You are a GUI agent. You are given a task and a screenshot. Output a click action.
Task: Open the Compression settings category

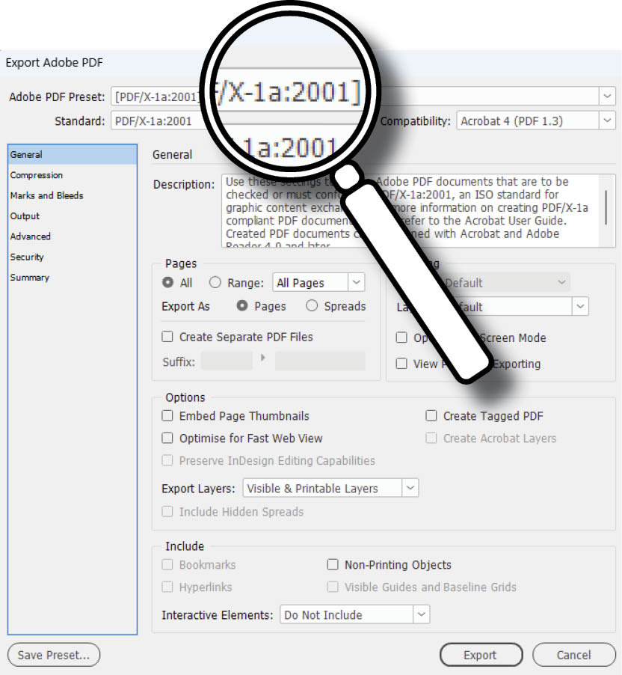coord(37,175)
